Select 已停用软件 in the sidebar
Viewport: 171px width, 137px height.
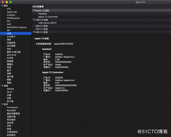12,132
